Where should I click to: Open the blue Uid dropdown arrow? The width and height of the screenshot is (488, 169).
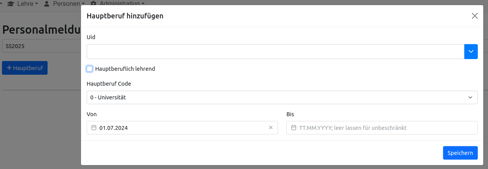(471, 52)
